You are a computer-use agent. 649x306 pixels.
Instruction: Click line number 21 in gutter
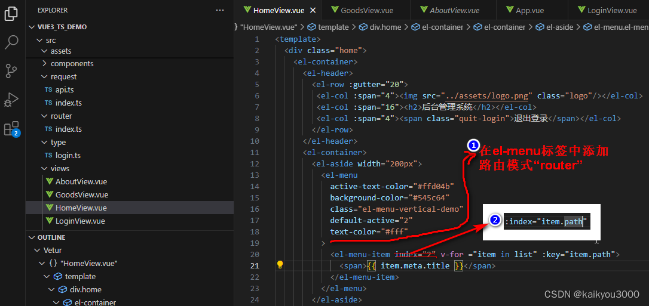(255, 265)
